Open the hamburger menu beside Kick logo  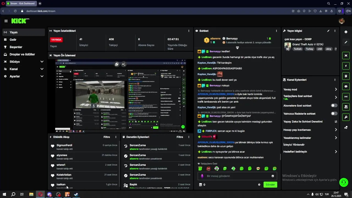click(x=6, y=21)
